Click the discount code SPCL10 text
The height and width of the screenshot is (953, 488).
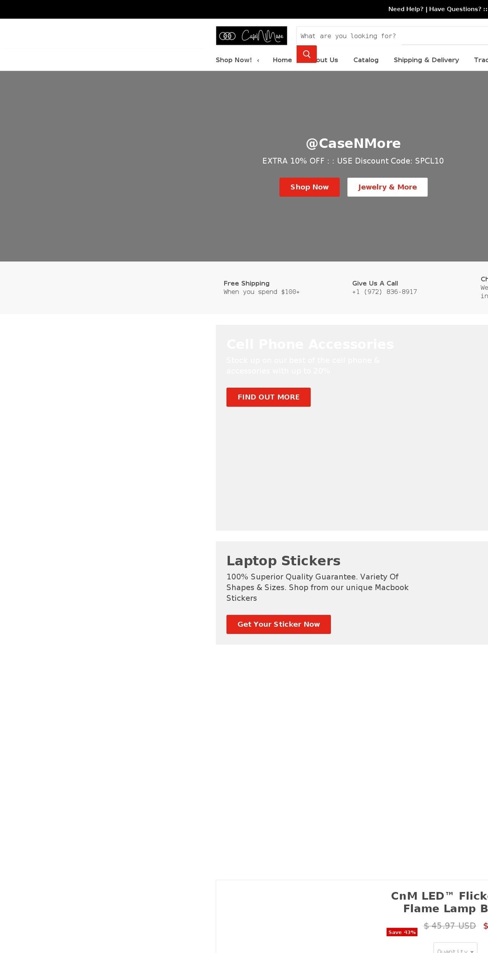pos(429,161)
